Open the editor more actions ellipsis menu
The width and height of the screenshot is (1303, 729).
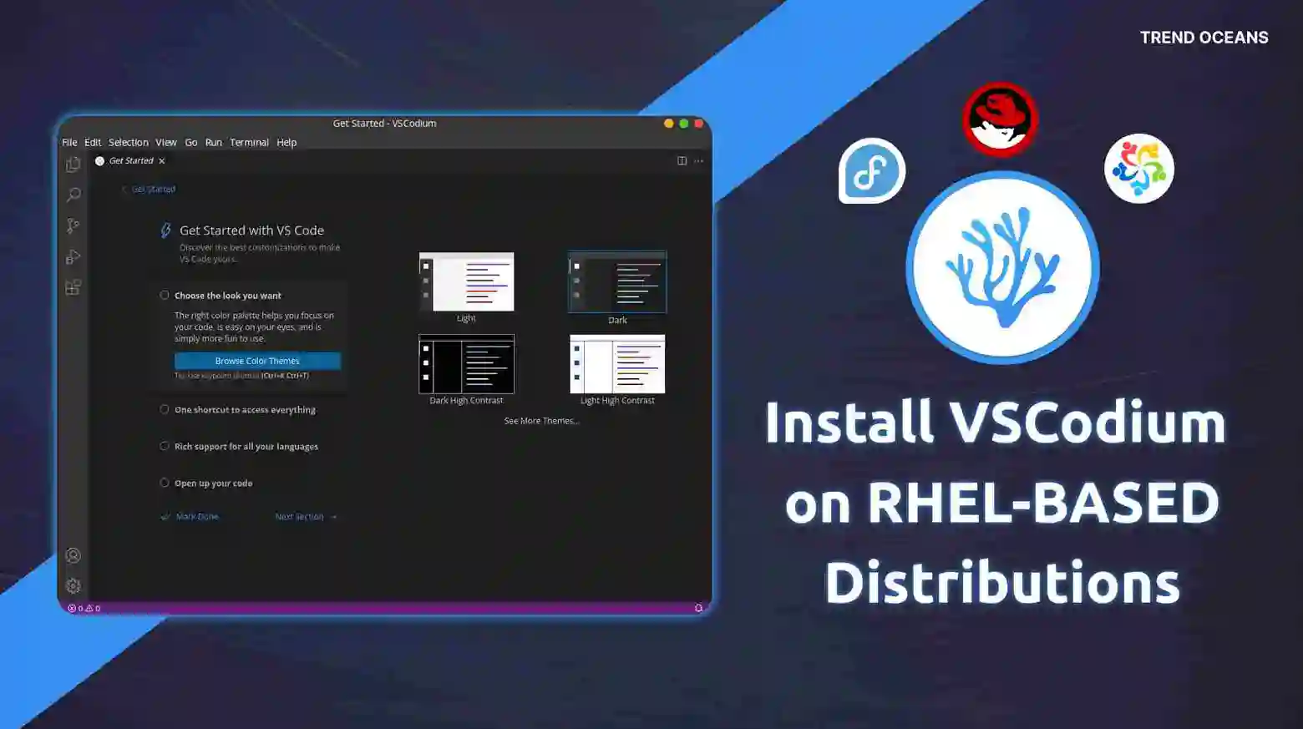coord(698,160)
